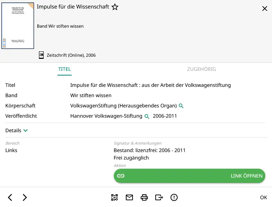Search publisher Hannover Volkswagen-Stiftung

point(147,116)
